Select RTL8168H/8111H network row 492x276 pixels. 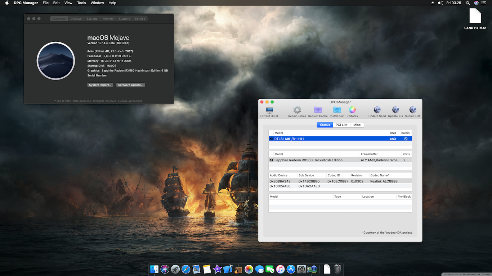(x=340, y=139)
